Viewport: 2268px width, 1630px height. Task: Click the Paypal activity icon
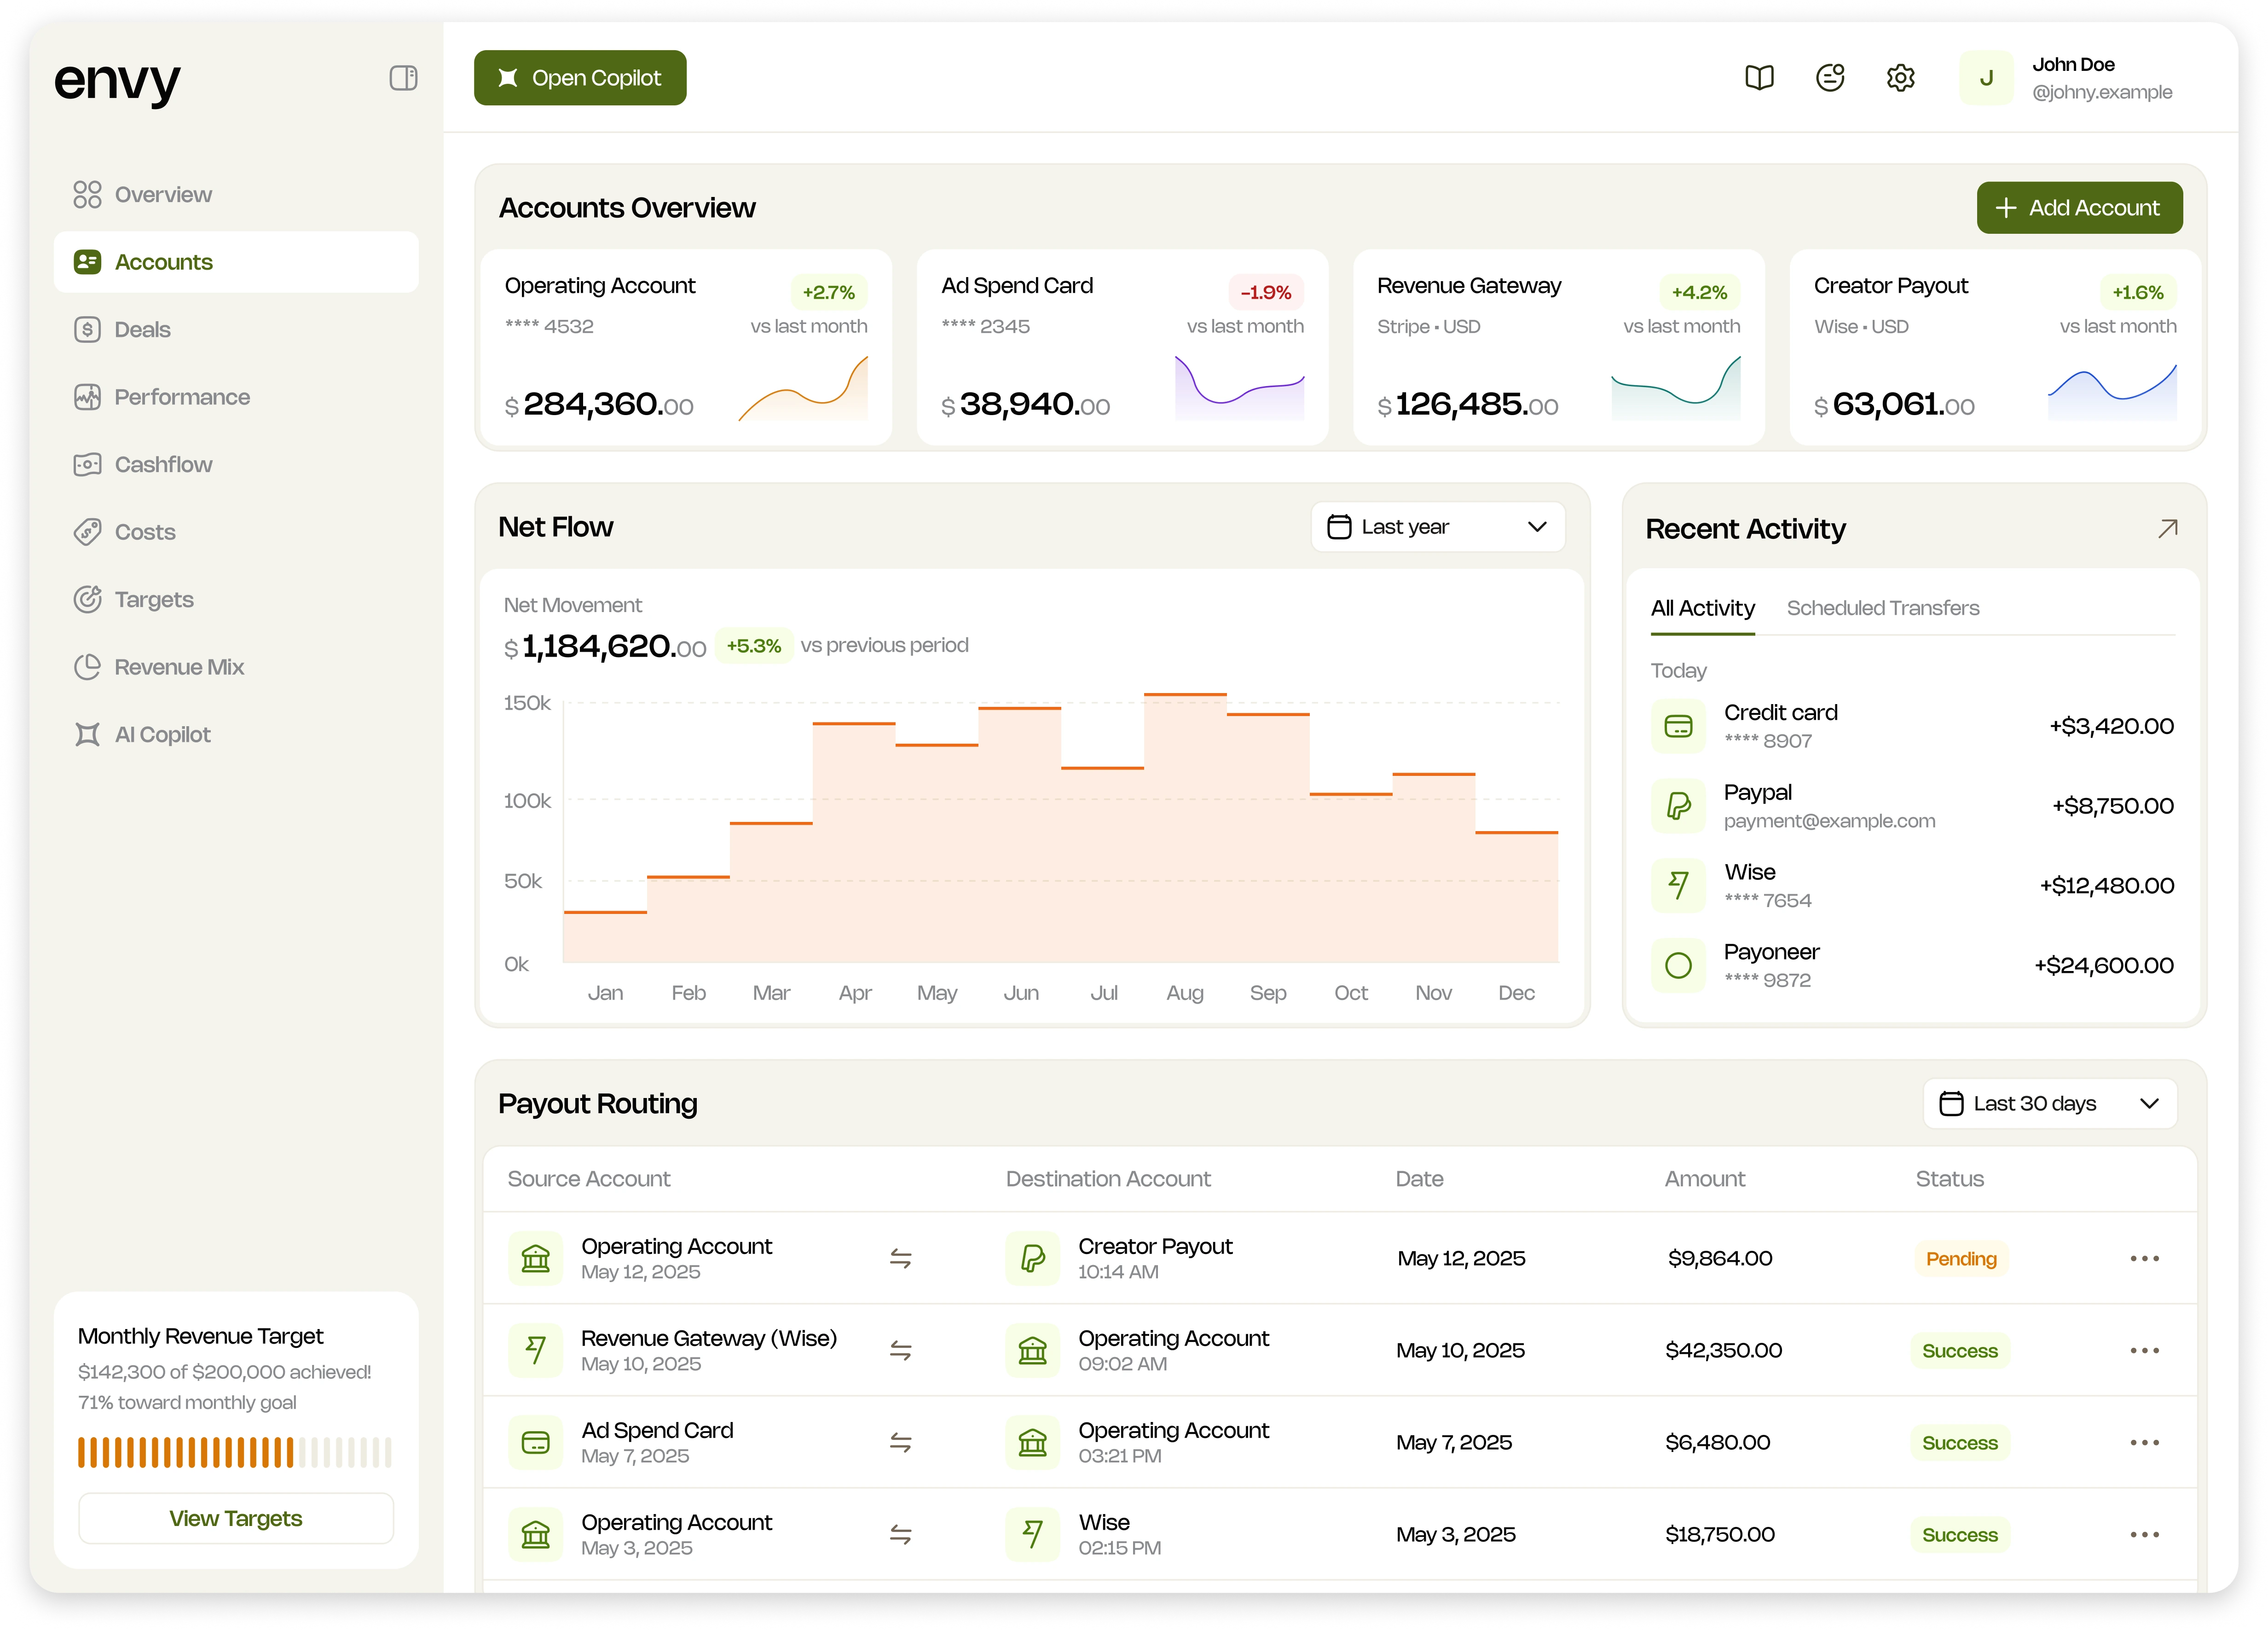coord(1678,806)
